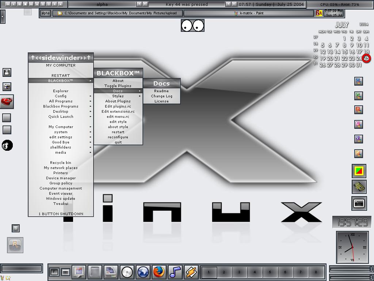This screenshot has width=374, height=281.
Task: Click the rewind button in top toolbar
Action: (x=8, y=4)
